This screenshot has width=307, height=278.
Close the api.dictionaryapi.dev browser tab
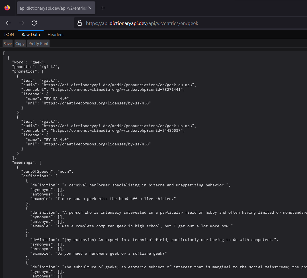(90, 8)
